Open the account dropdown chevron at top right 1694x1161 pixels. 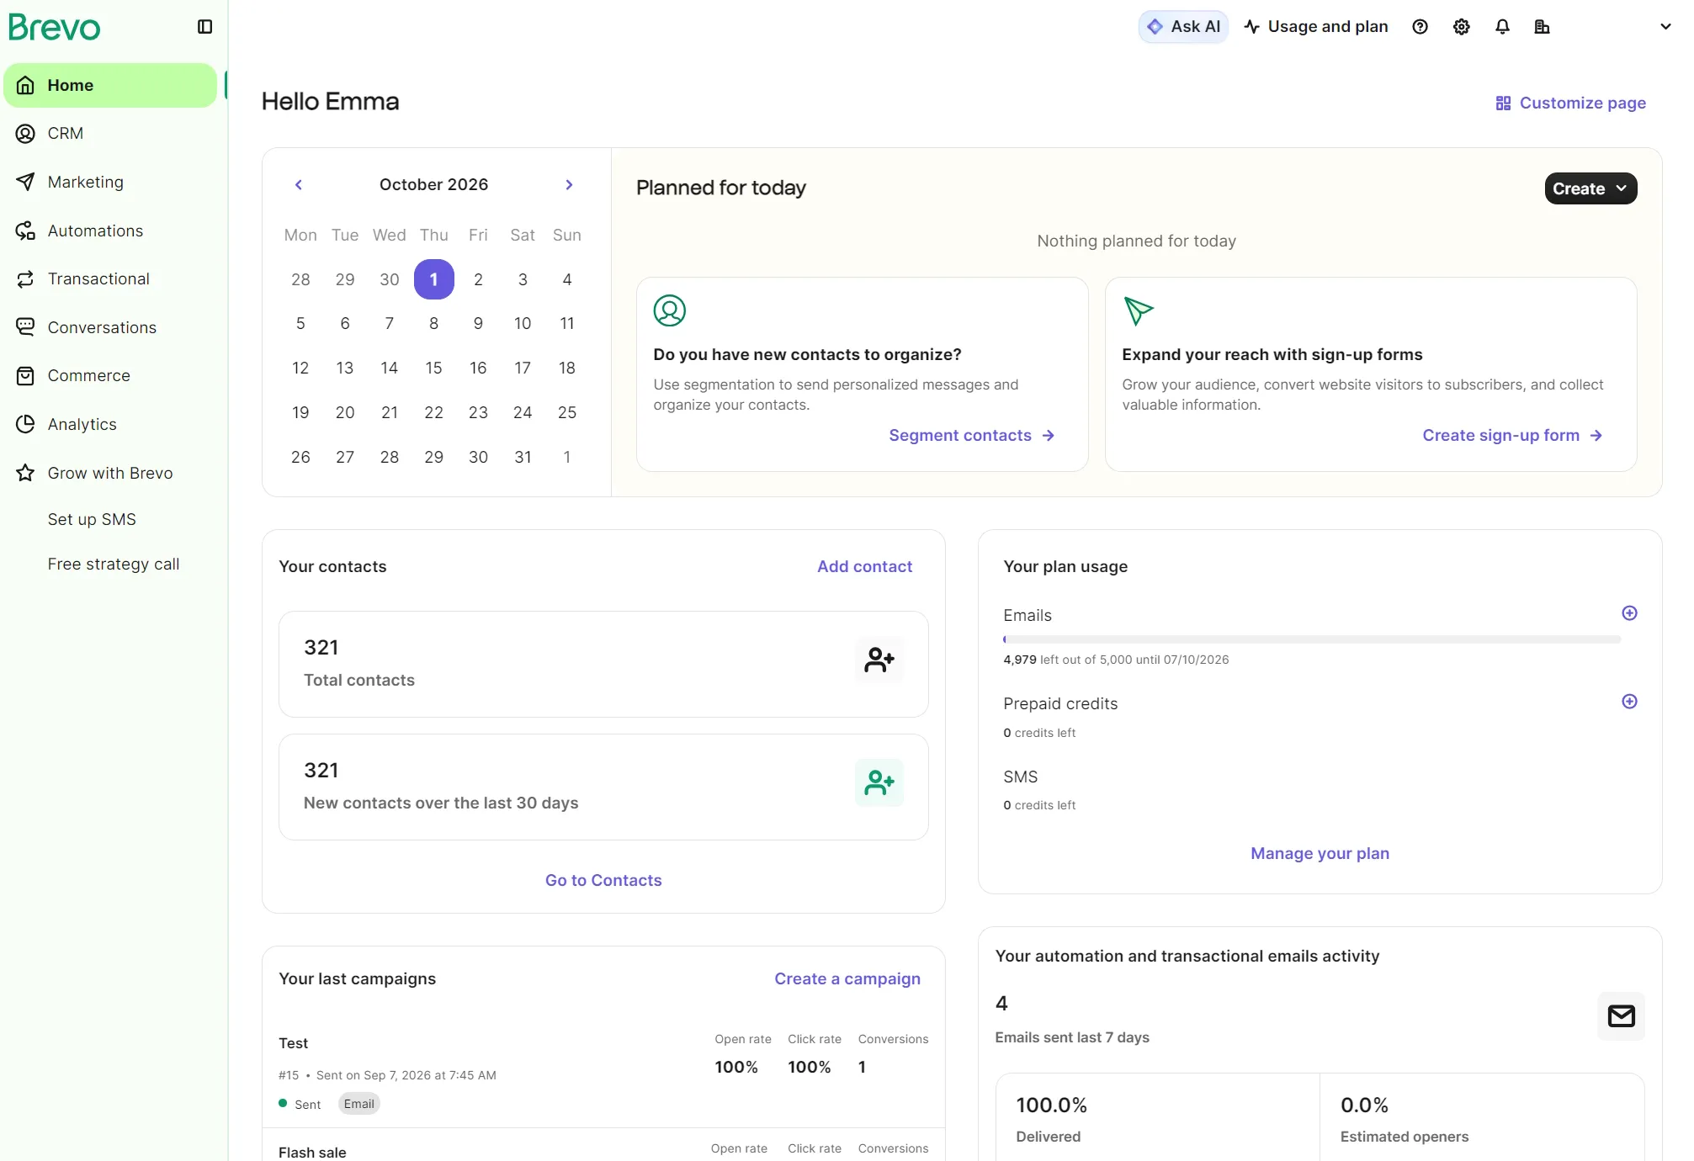coord(1665,27)
